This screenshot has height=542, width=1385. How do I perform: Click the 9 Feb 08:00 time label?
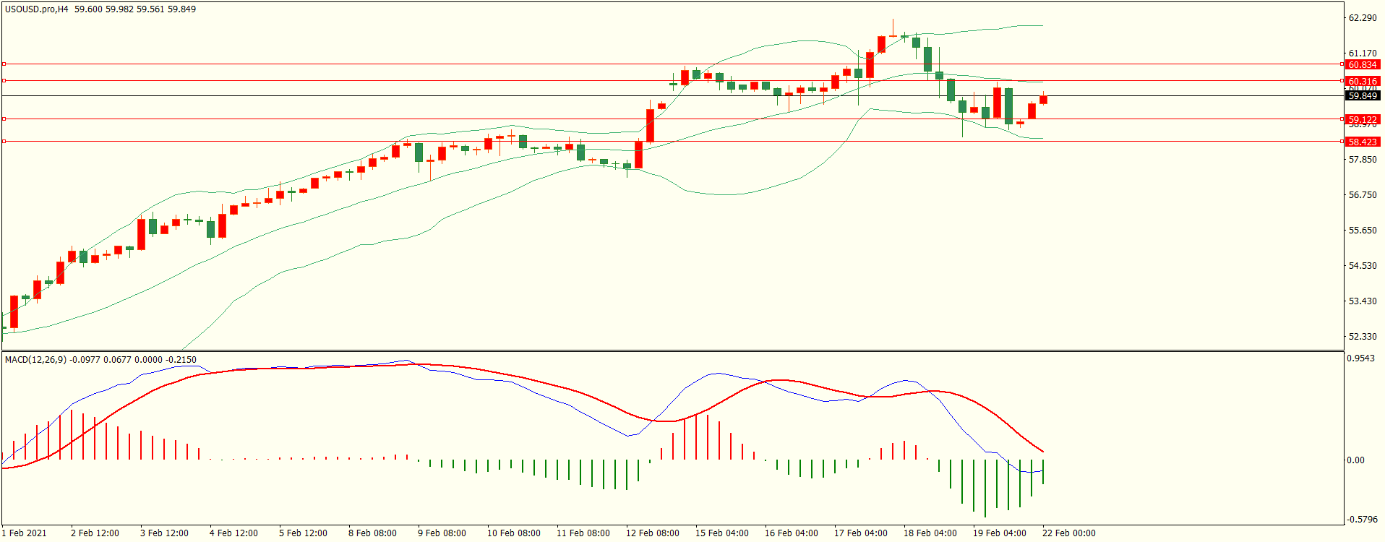(442, 533)
